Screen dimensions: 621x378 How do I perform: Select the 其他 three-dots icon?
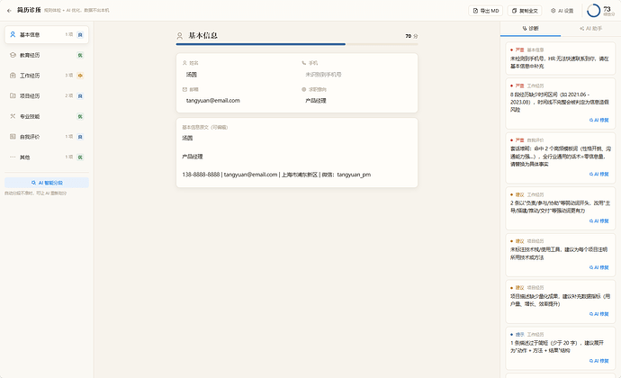tap(13, 157)
